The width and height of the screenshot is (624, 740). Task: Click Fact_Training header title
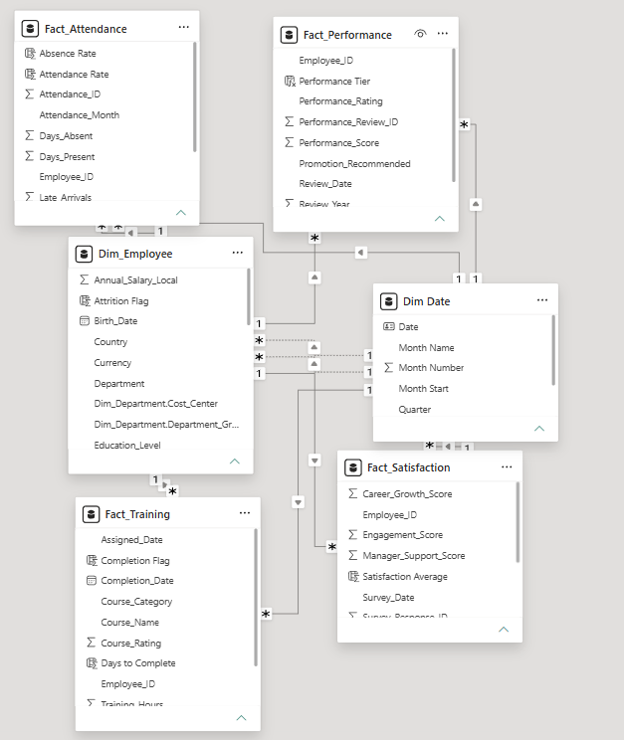(x=137, y=514)
